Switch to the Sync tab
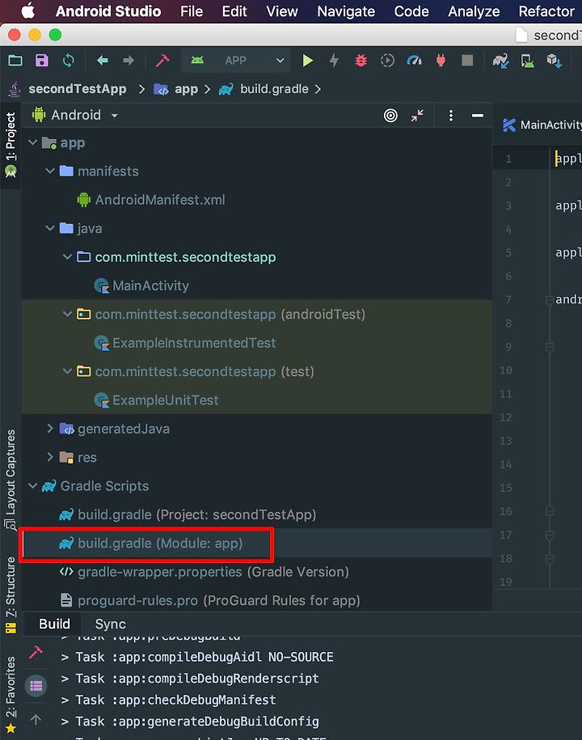Viewport: 582px width, 740px height. [x=111, y=624]
